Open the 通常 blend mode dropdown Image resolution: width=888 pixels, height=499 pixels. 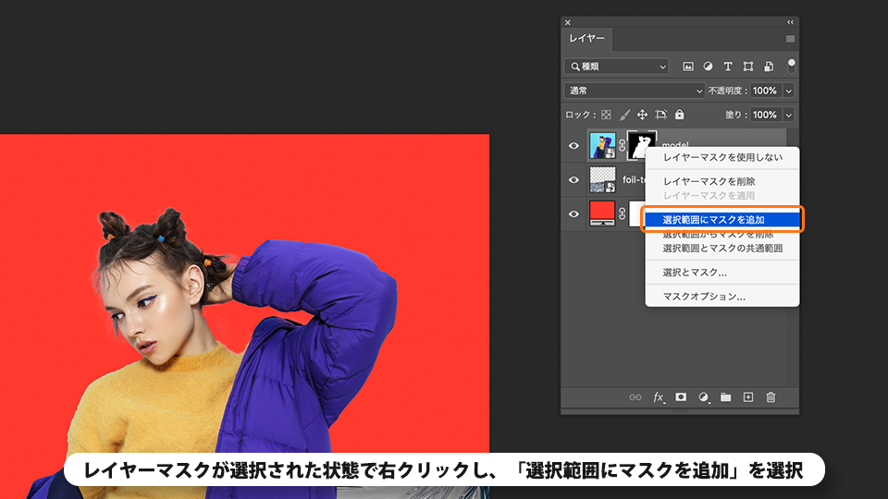(635, 91)
